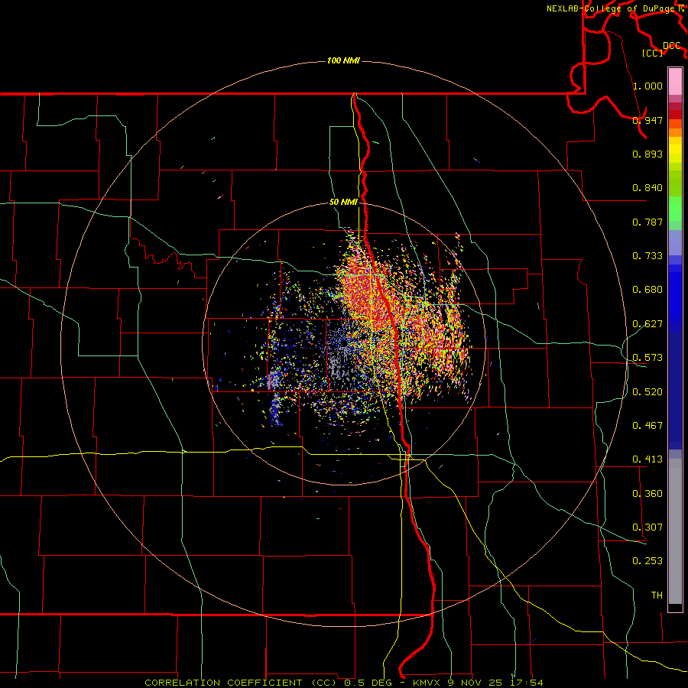Pick the red band of the color scale
Image resolution: width=688 pixels, height=688 pixels.
[675, 115]
